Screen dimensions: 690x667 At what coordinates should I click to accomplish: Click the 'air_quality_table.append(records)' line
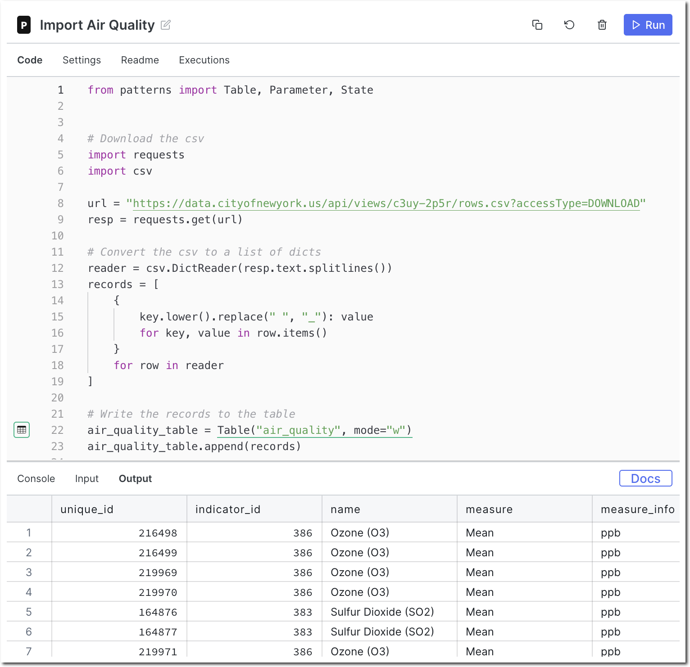point(194,446)
